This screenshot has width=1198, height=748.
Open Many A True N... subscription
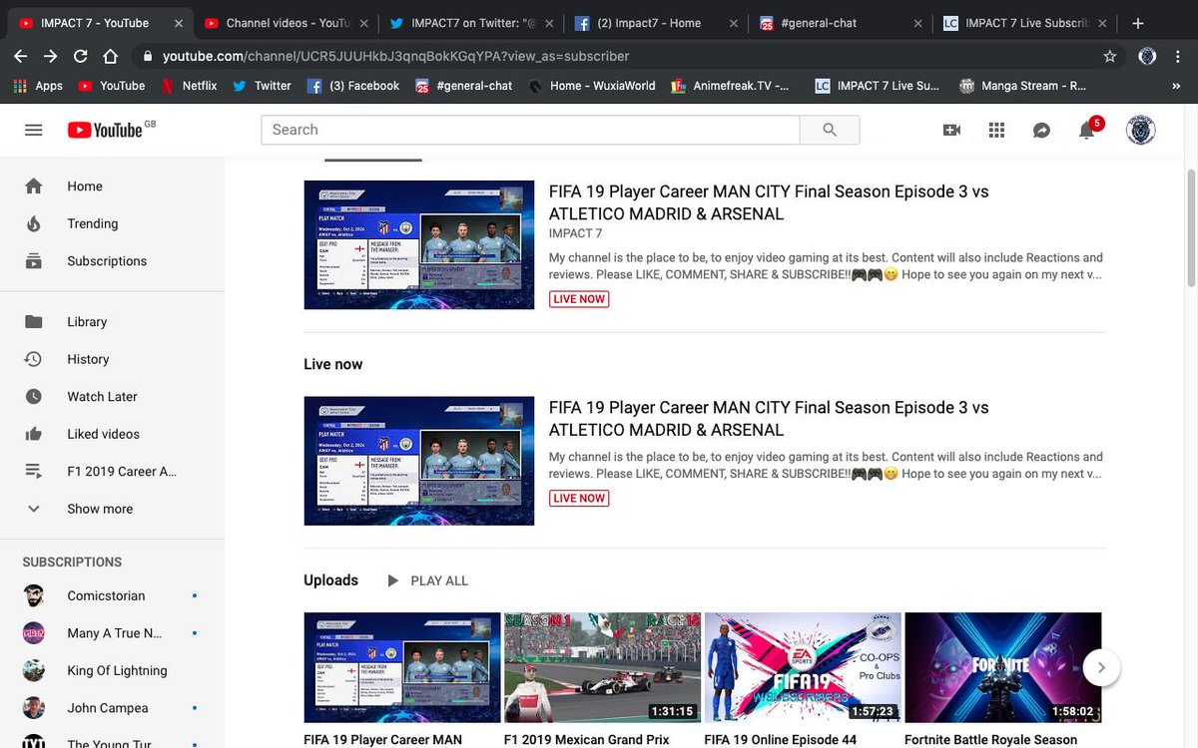point(112,633)
